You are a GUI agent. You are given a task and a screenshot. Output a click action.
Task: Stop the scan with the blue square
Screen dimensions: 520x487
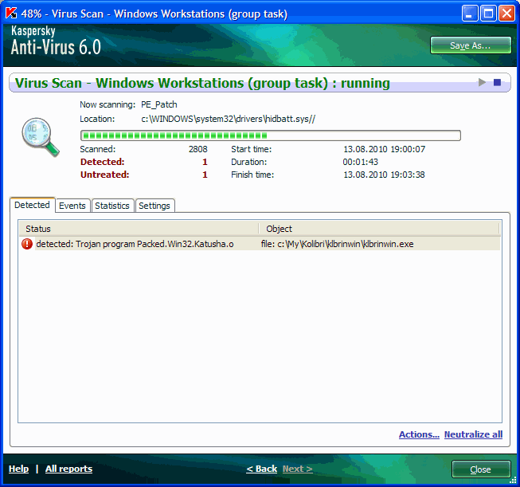(x=498, y=82)
